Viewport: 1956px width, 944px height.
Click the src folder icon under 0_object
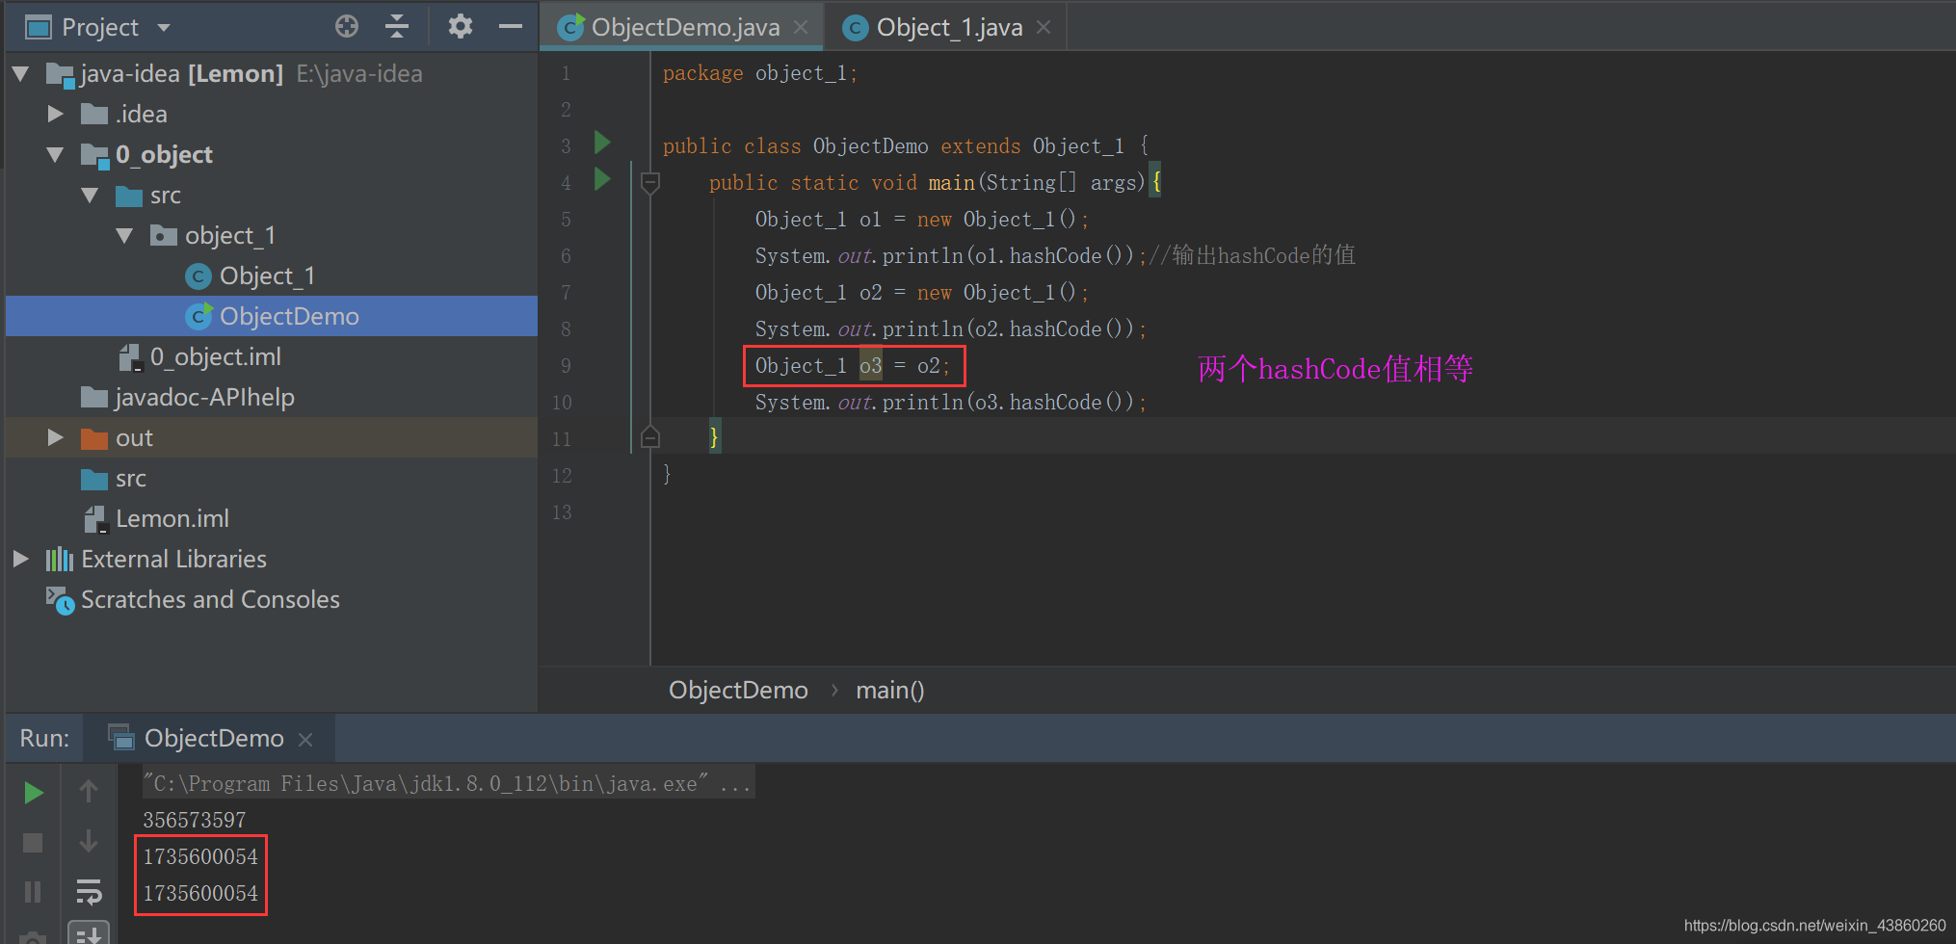coord(129,197)
